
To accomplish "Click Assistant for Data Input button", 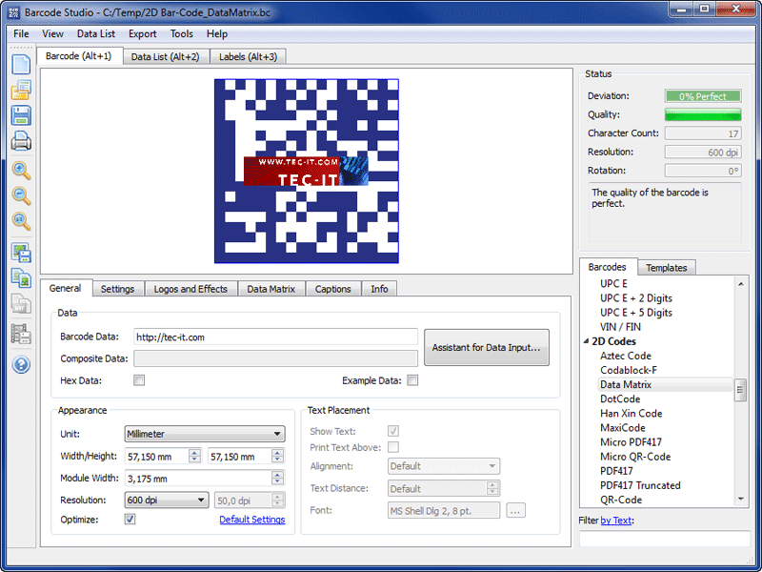I will [487, 347].
